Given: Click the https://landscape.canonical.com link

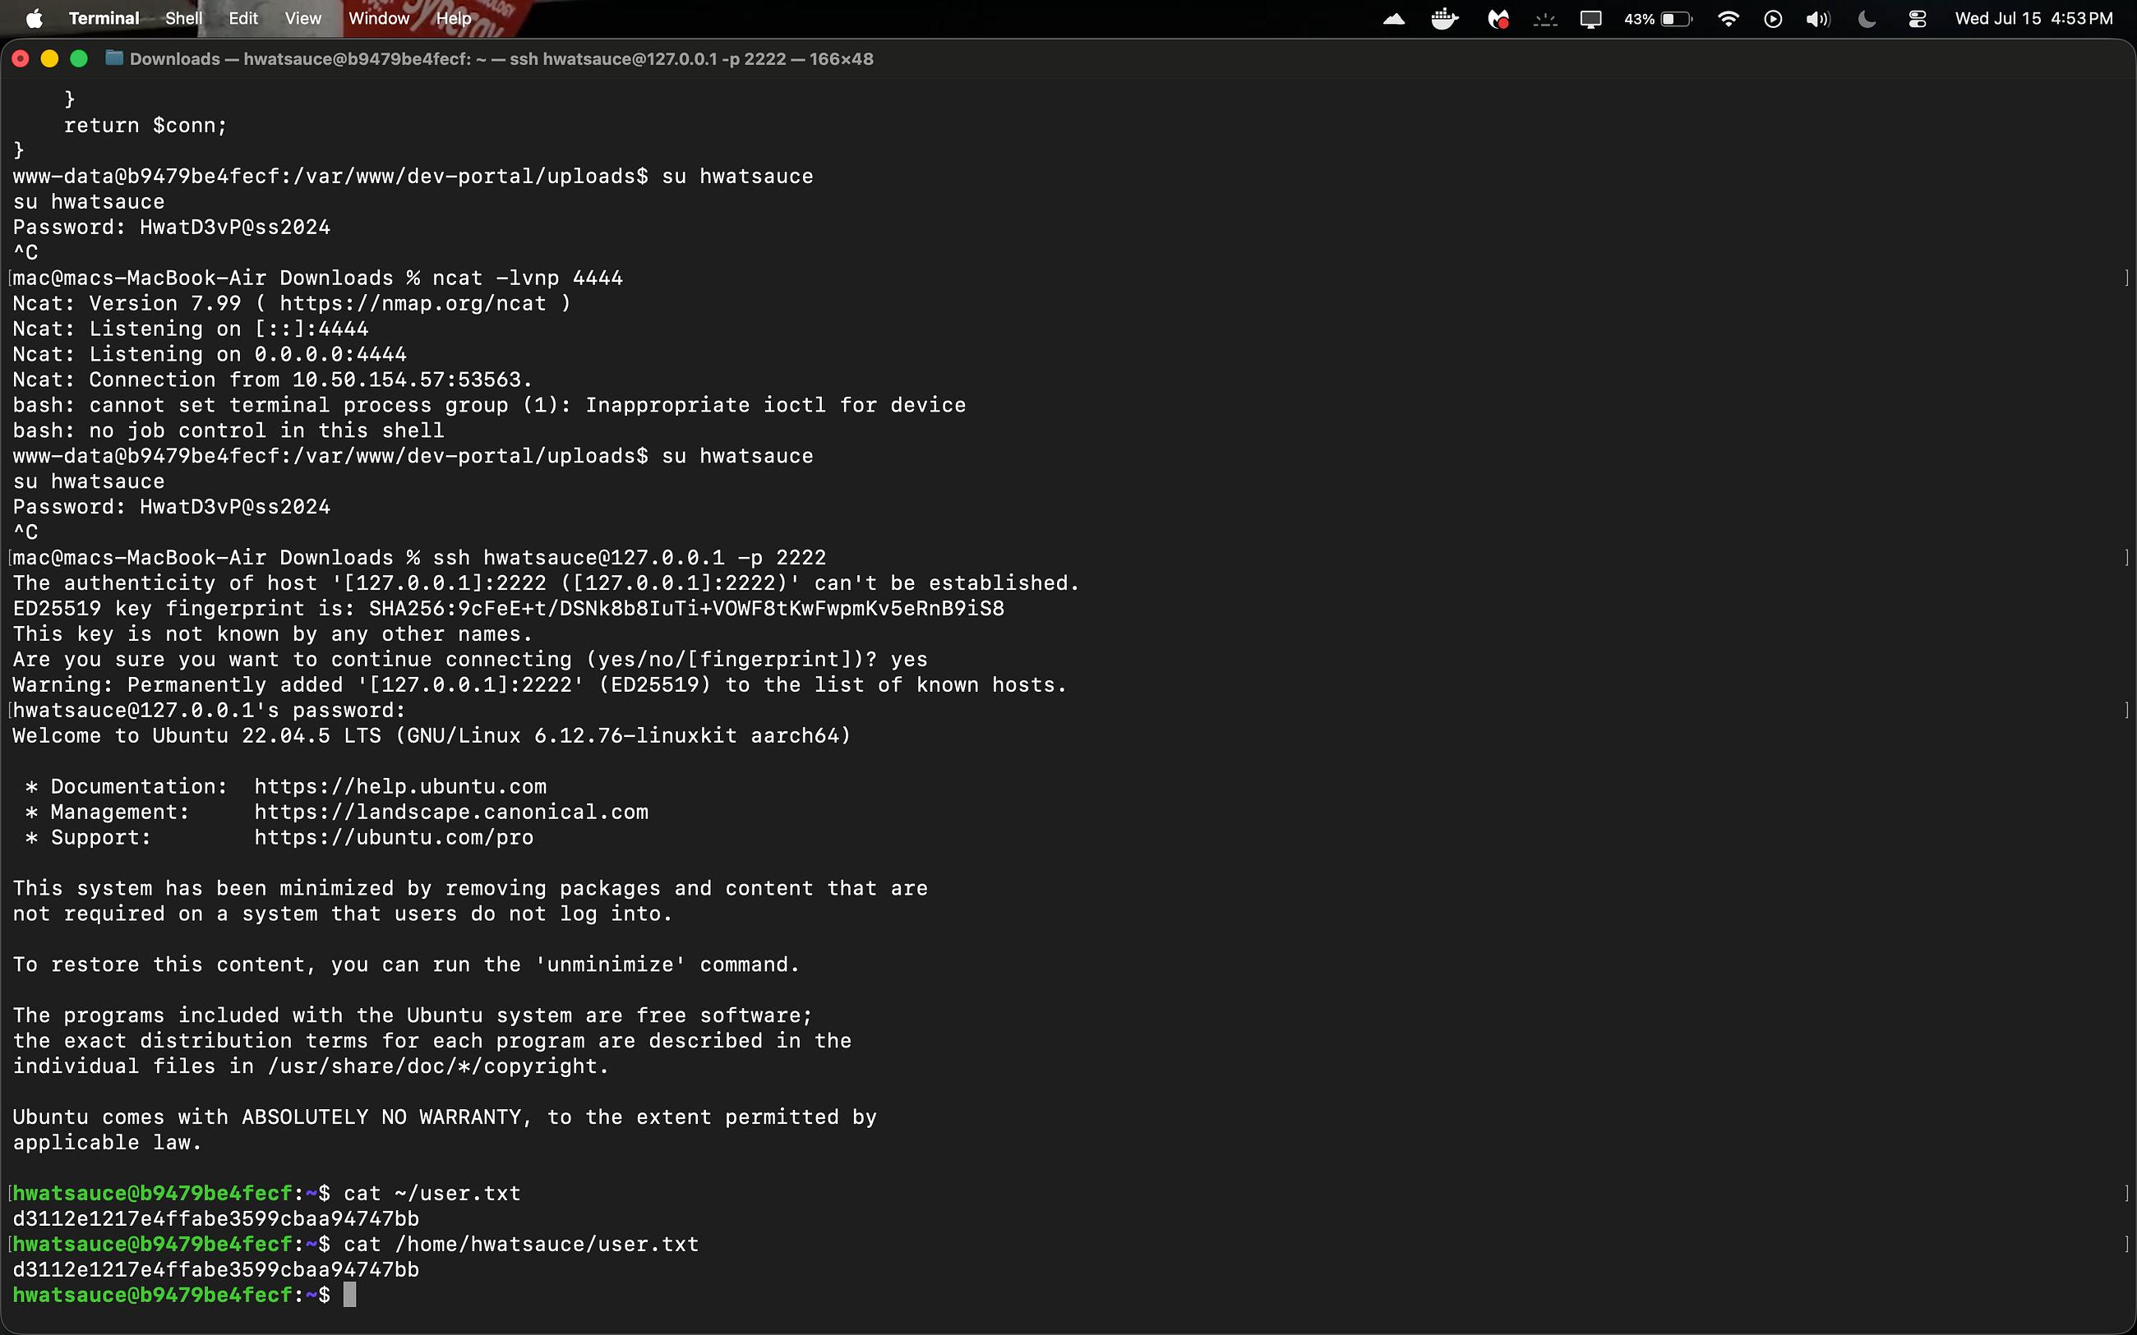Looking at the screenshot, I should pos(451,813).
